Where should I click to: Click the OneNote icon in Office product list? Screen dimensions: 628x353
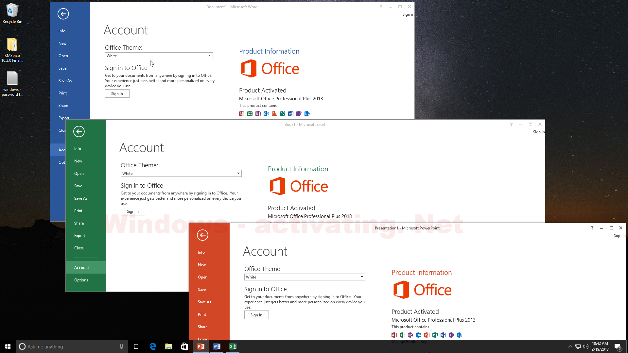(258, 114)
